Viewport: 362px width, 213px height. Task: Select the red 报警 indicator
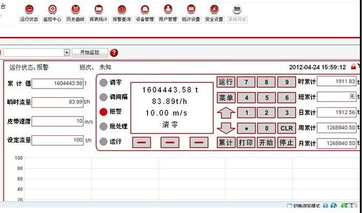point(104,112)
